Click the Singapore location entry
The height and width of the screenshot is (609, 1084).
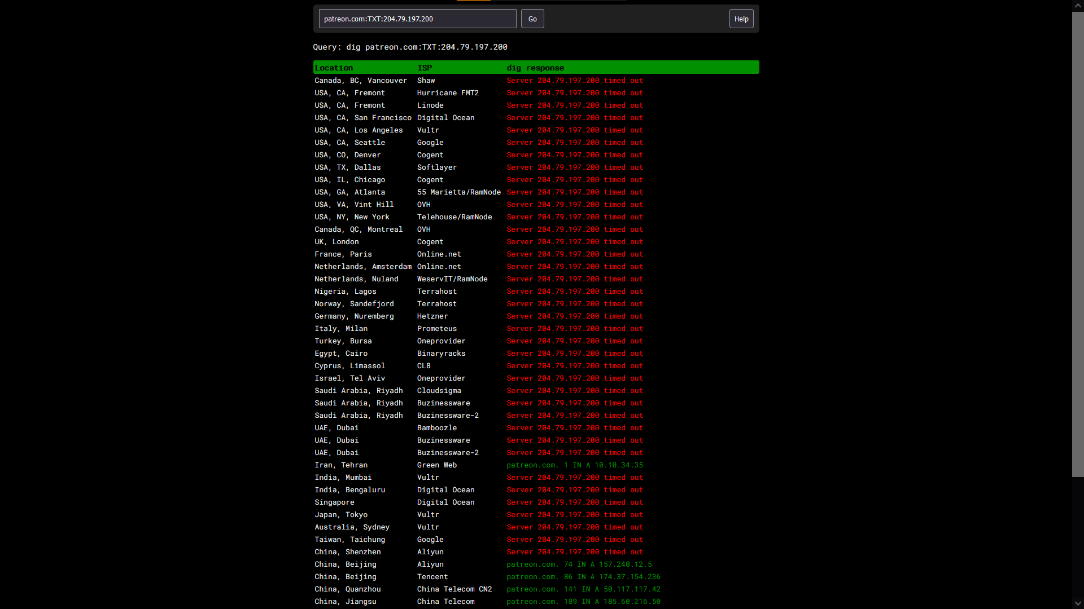point(334,502)
